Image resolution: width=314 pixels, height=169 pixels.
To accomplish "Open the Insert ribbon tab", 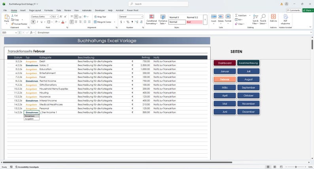I will [23, 10].
